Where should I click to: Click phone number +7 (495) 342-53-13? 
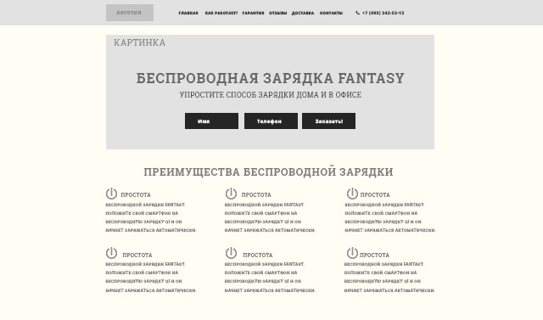tap(383, 14)
